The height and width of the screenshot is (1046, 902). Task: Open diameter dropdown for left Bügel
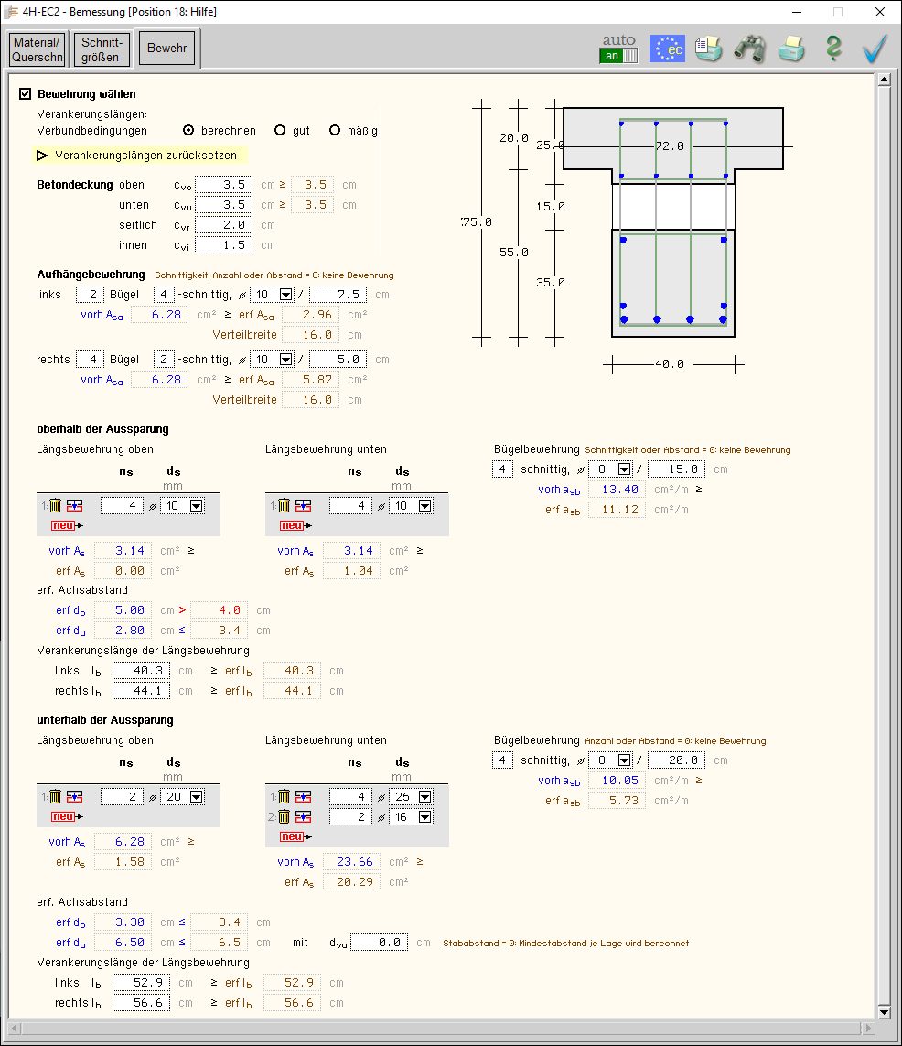285,295
